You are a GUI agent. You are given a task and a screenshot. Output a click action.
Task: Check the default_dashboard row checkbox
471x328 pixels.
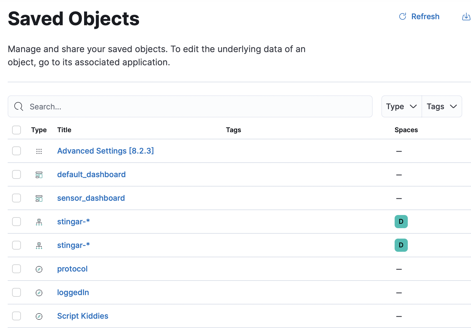click(16, 174)
